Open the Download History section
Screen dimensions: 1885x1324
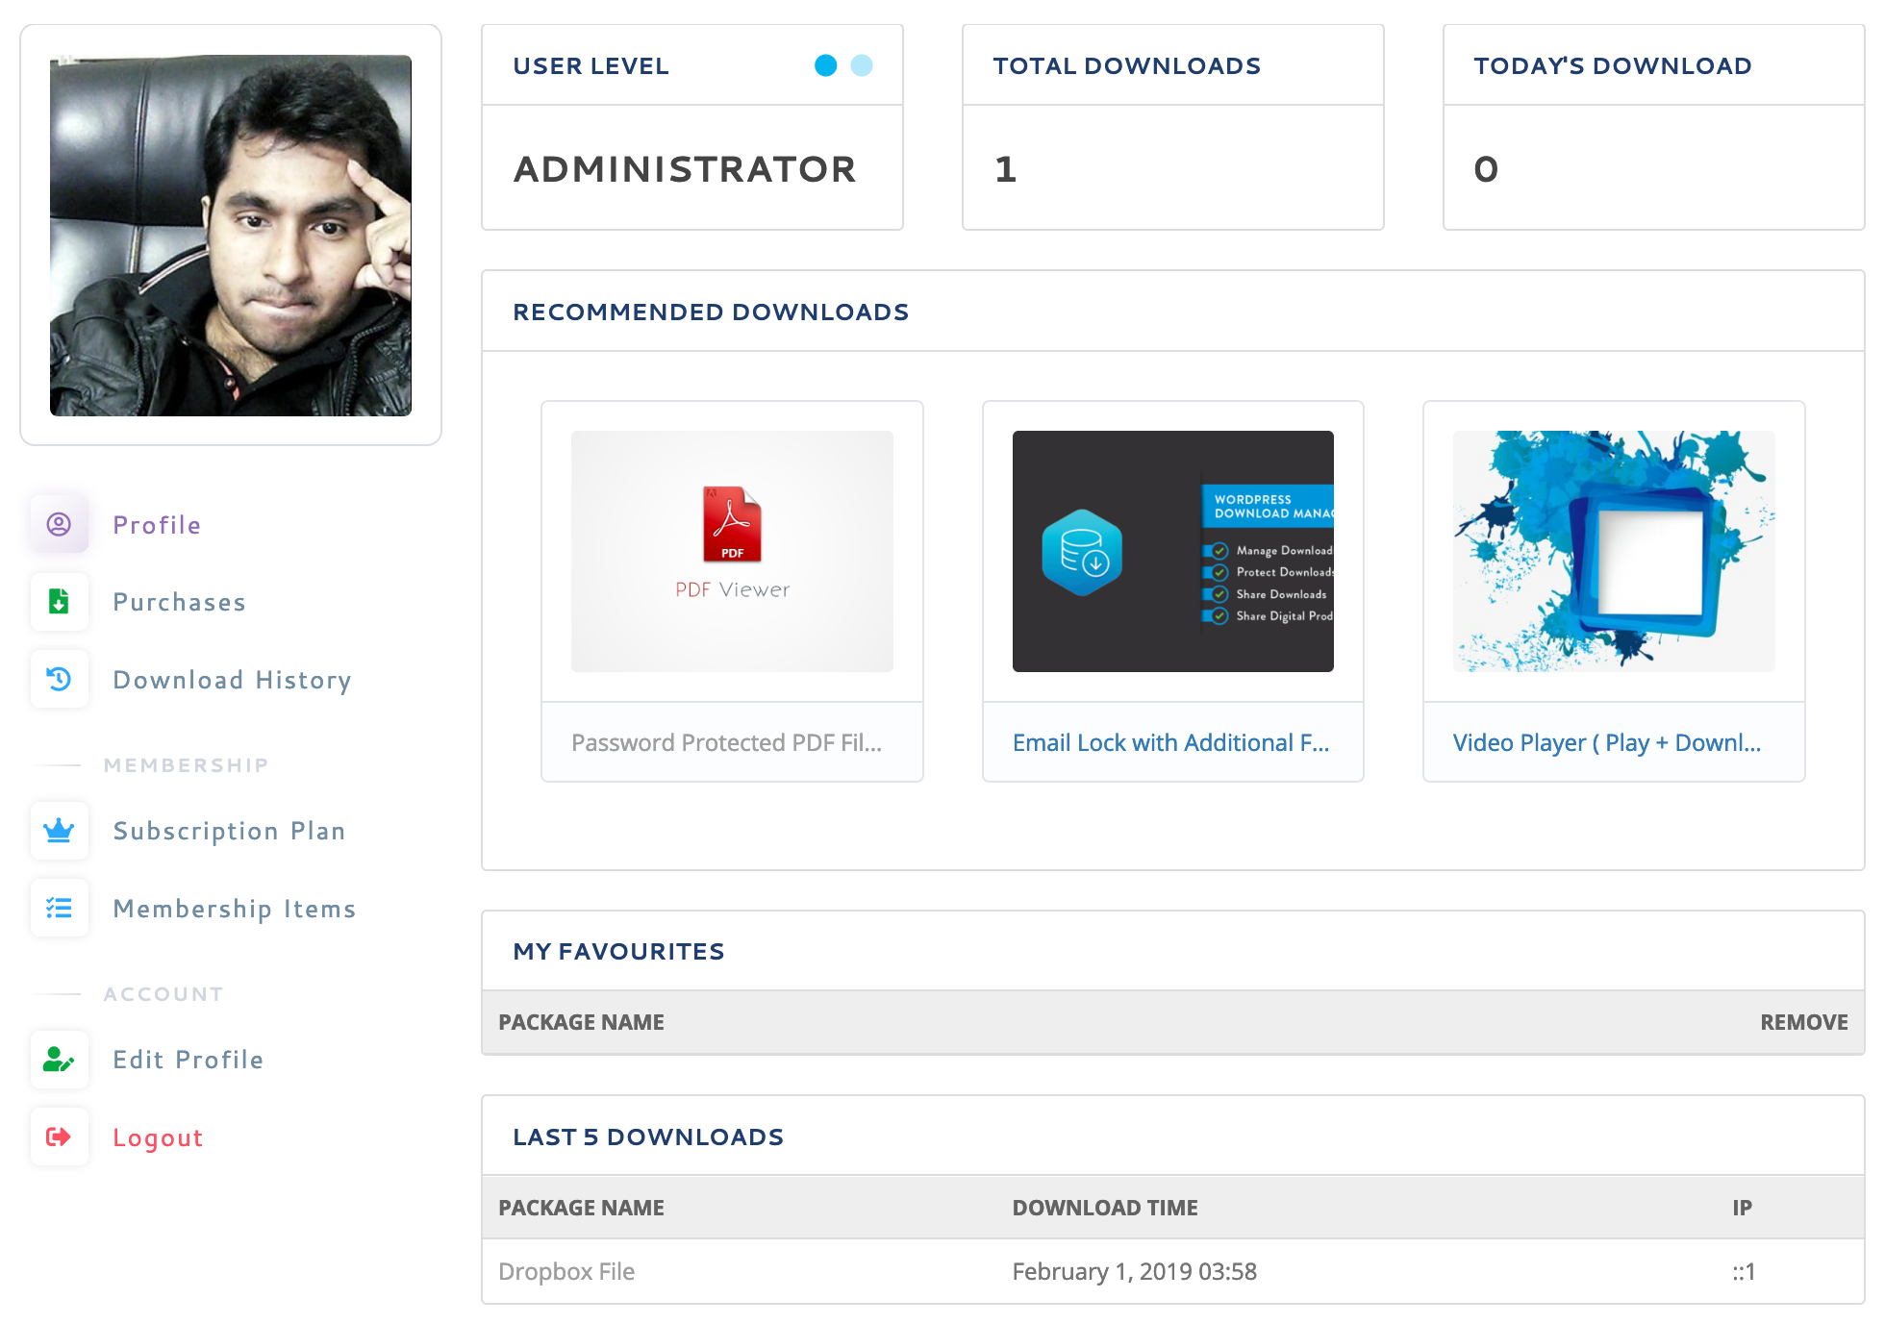[232, 679]
